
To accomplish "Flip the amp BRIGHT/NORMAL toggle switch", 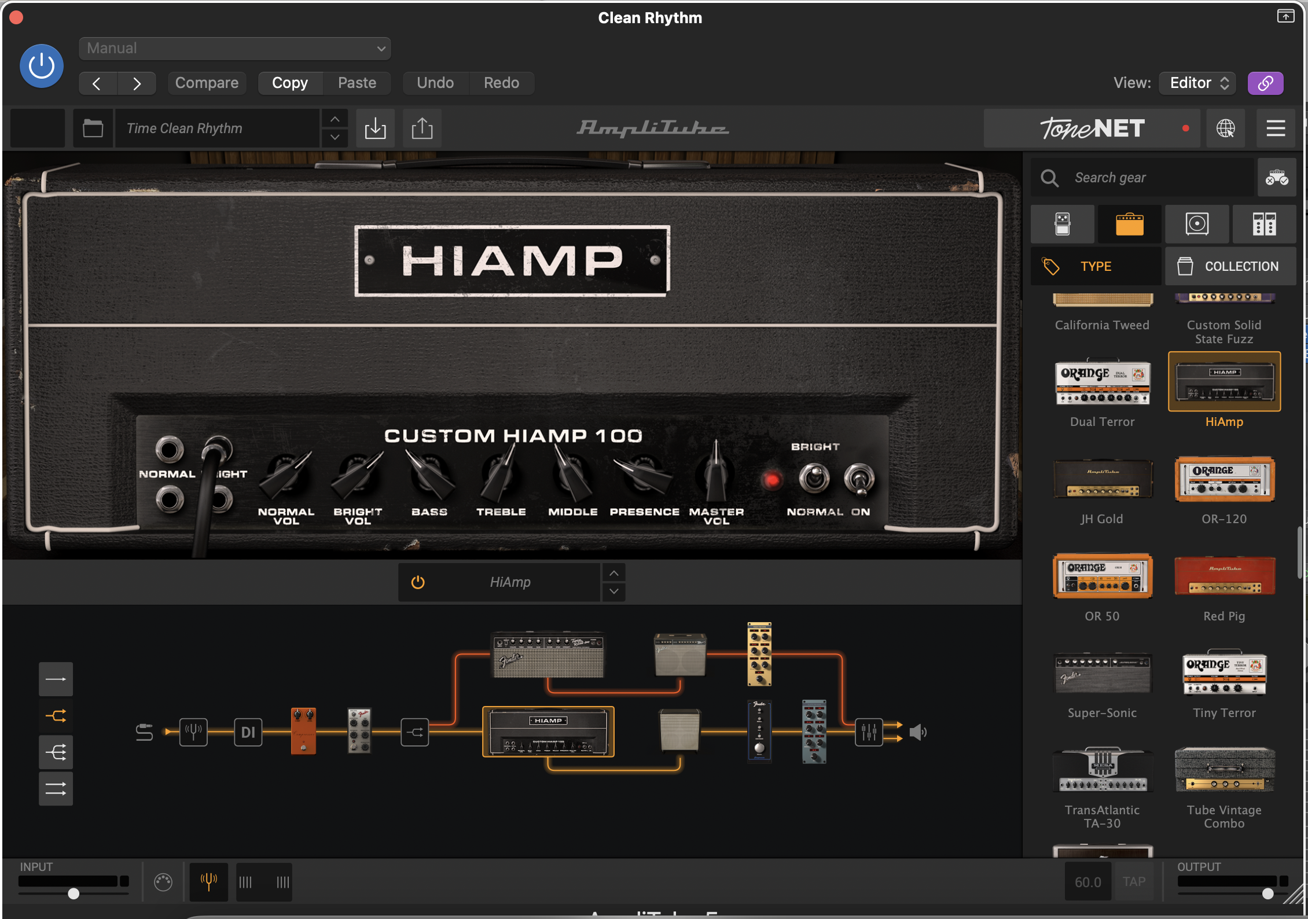I will click(x=814, y=478).
